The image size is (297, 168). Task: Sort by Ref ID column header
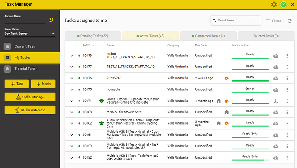[x=88, y=45]
